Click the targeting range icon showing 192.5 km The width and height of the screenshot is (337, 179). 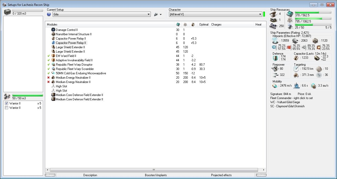(296, 69)
